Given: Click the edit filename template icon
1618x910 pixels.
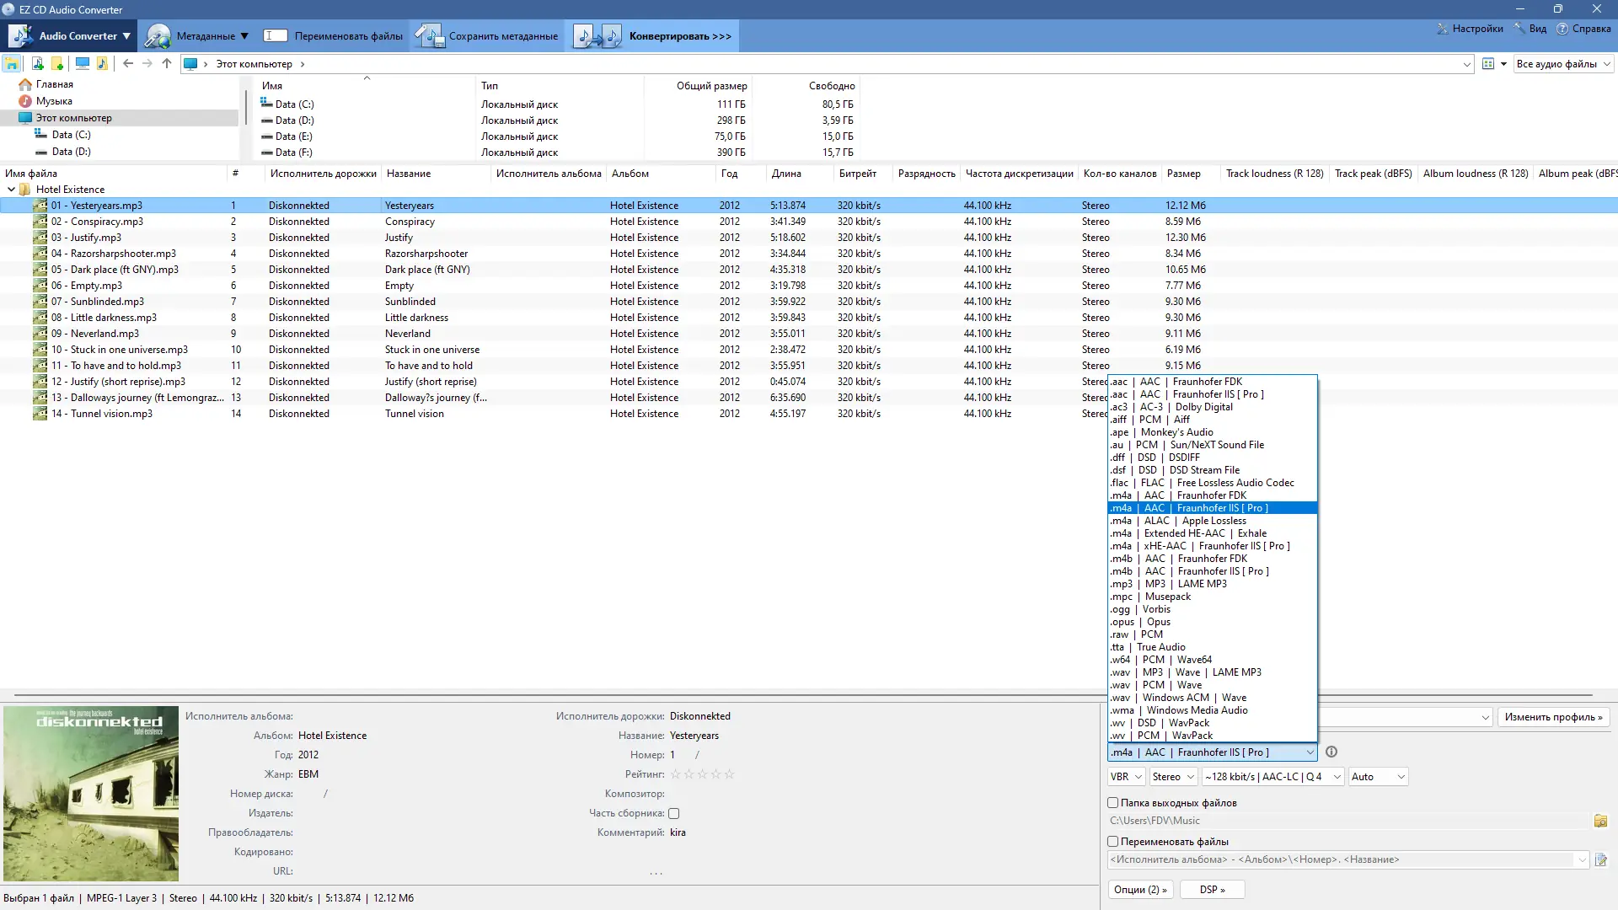Looking at the screenshot, I should (x=1600, y=860).
